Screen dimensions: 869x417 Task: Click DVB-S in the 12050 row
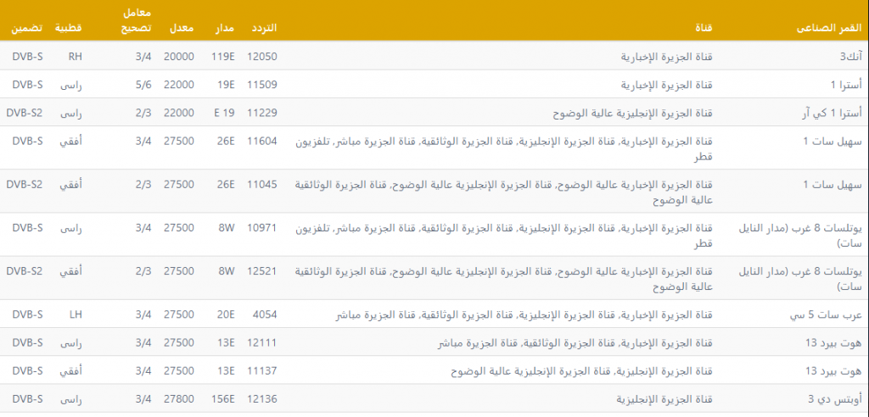pyautogui.click(x=28, y=57)
